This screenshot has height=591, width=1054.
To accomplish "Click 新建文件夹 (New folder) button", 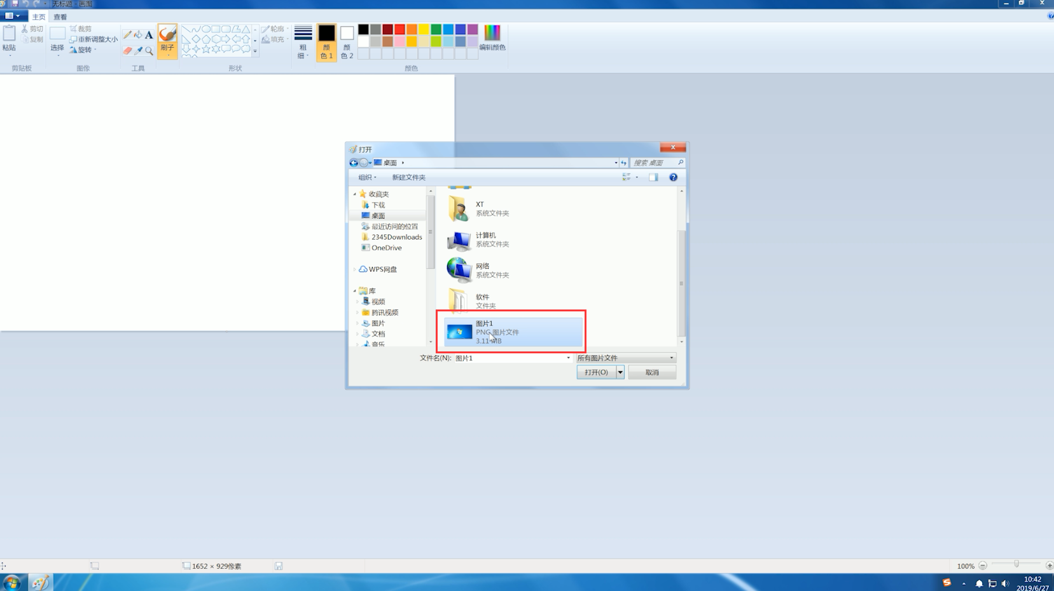I will tap(408, 177).
